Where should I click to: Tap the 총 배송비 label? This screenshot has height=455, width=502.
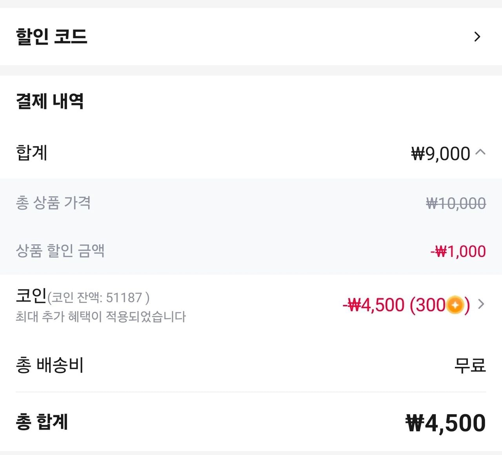click(x=50, y=365)
